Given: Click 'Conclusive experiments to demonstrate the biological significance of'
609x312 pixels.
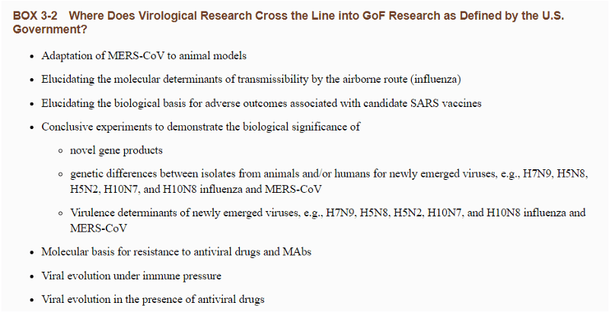Looking at the screenshot, I should (201, 127).
